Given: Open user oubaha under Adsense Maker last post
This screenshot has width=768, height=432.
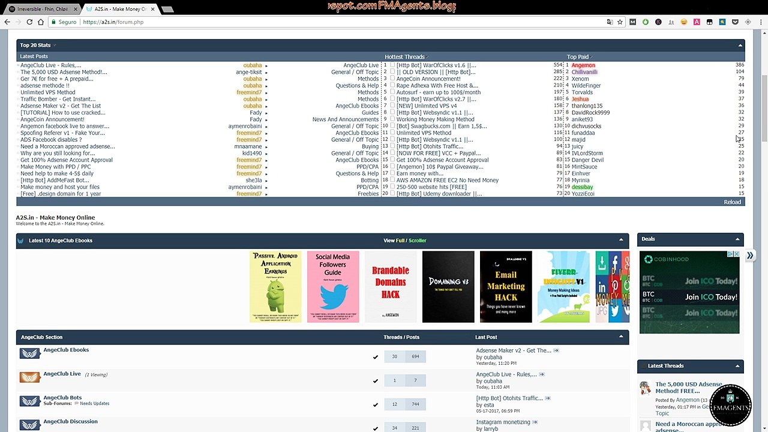Looking at the screenshot, I should 493,357.
